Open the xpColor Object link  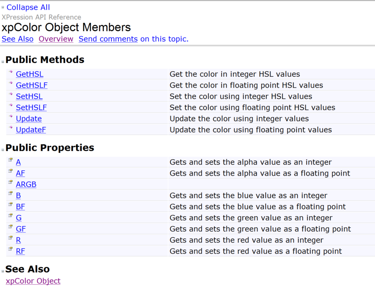point(33,281)
